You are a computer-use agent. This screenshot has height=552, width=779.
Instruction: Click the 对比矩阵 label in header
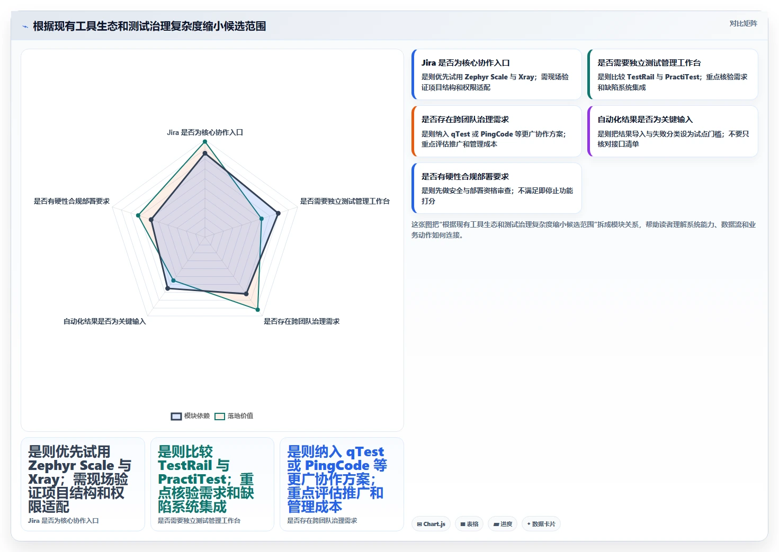tap(743, 23)
